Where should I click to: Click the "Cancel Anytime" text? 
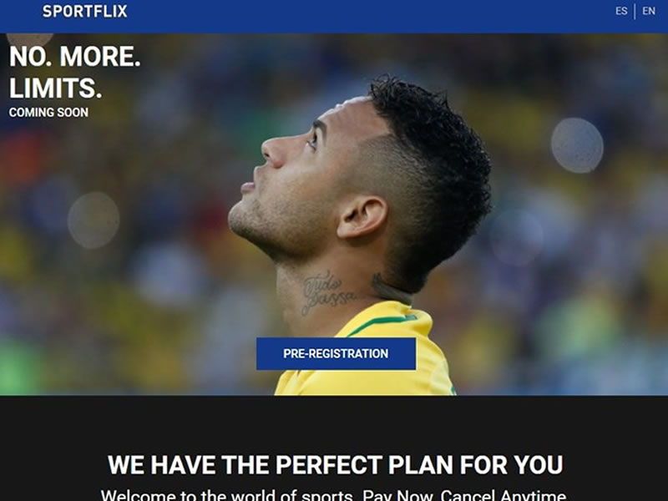click(x=504, y=495)
